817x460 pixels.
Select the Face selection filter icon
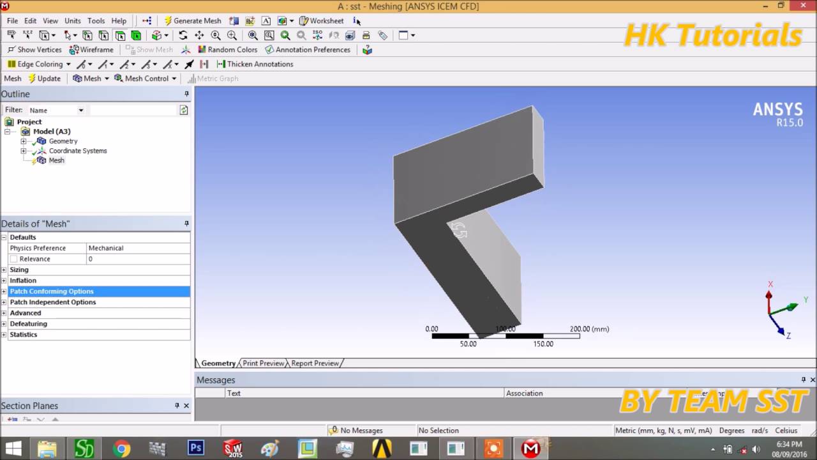tap(120, 35)
